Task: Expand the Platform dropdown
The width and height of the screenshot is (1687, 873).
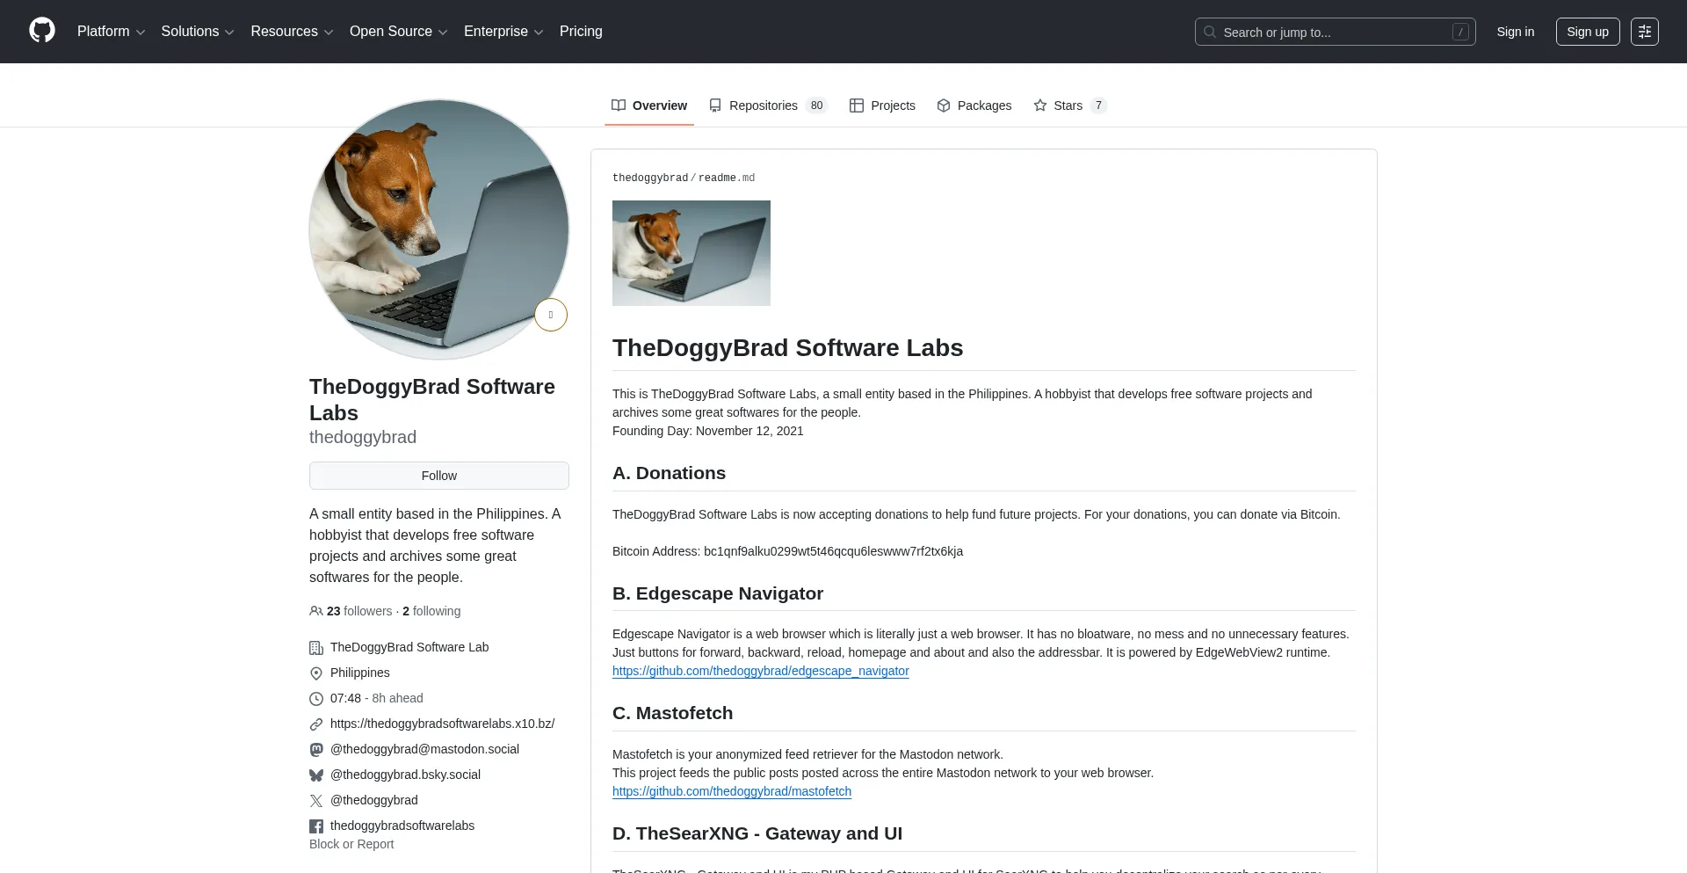Action: 111,31
